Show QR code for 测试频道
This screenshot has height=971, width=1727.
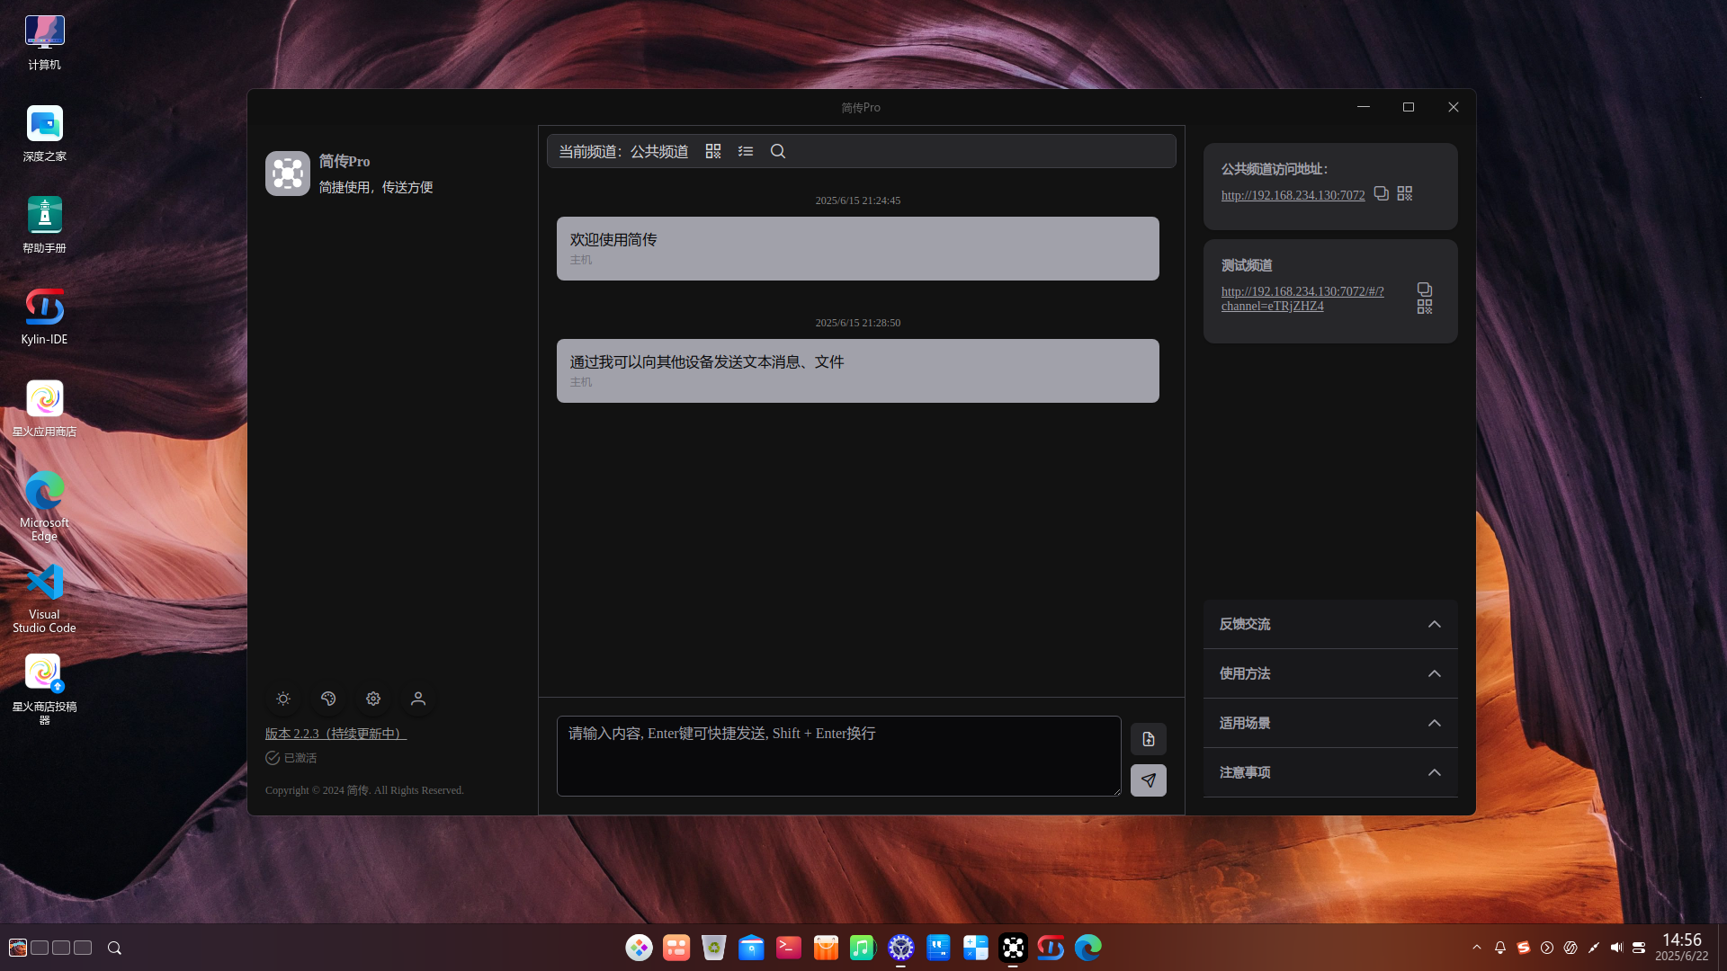pyautogui.click(x=1425, y=307)
